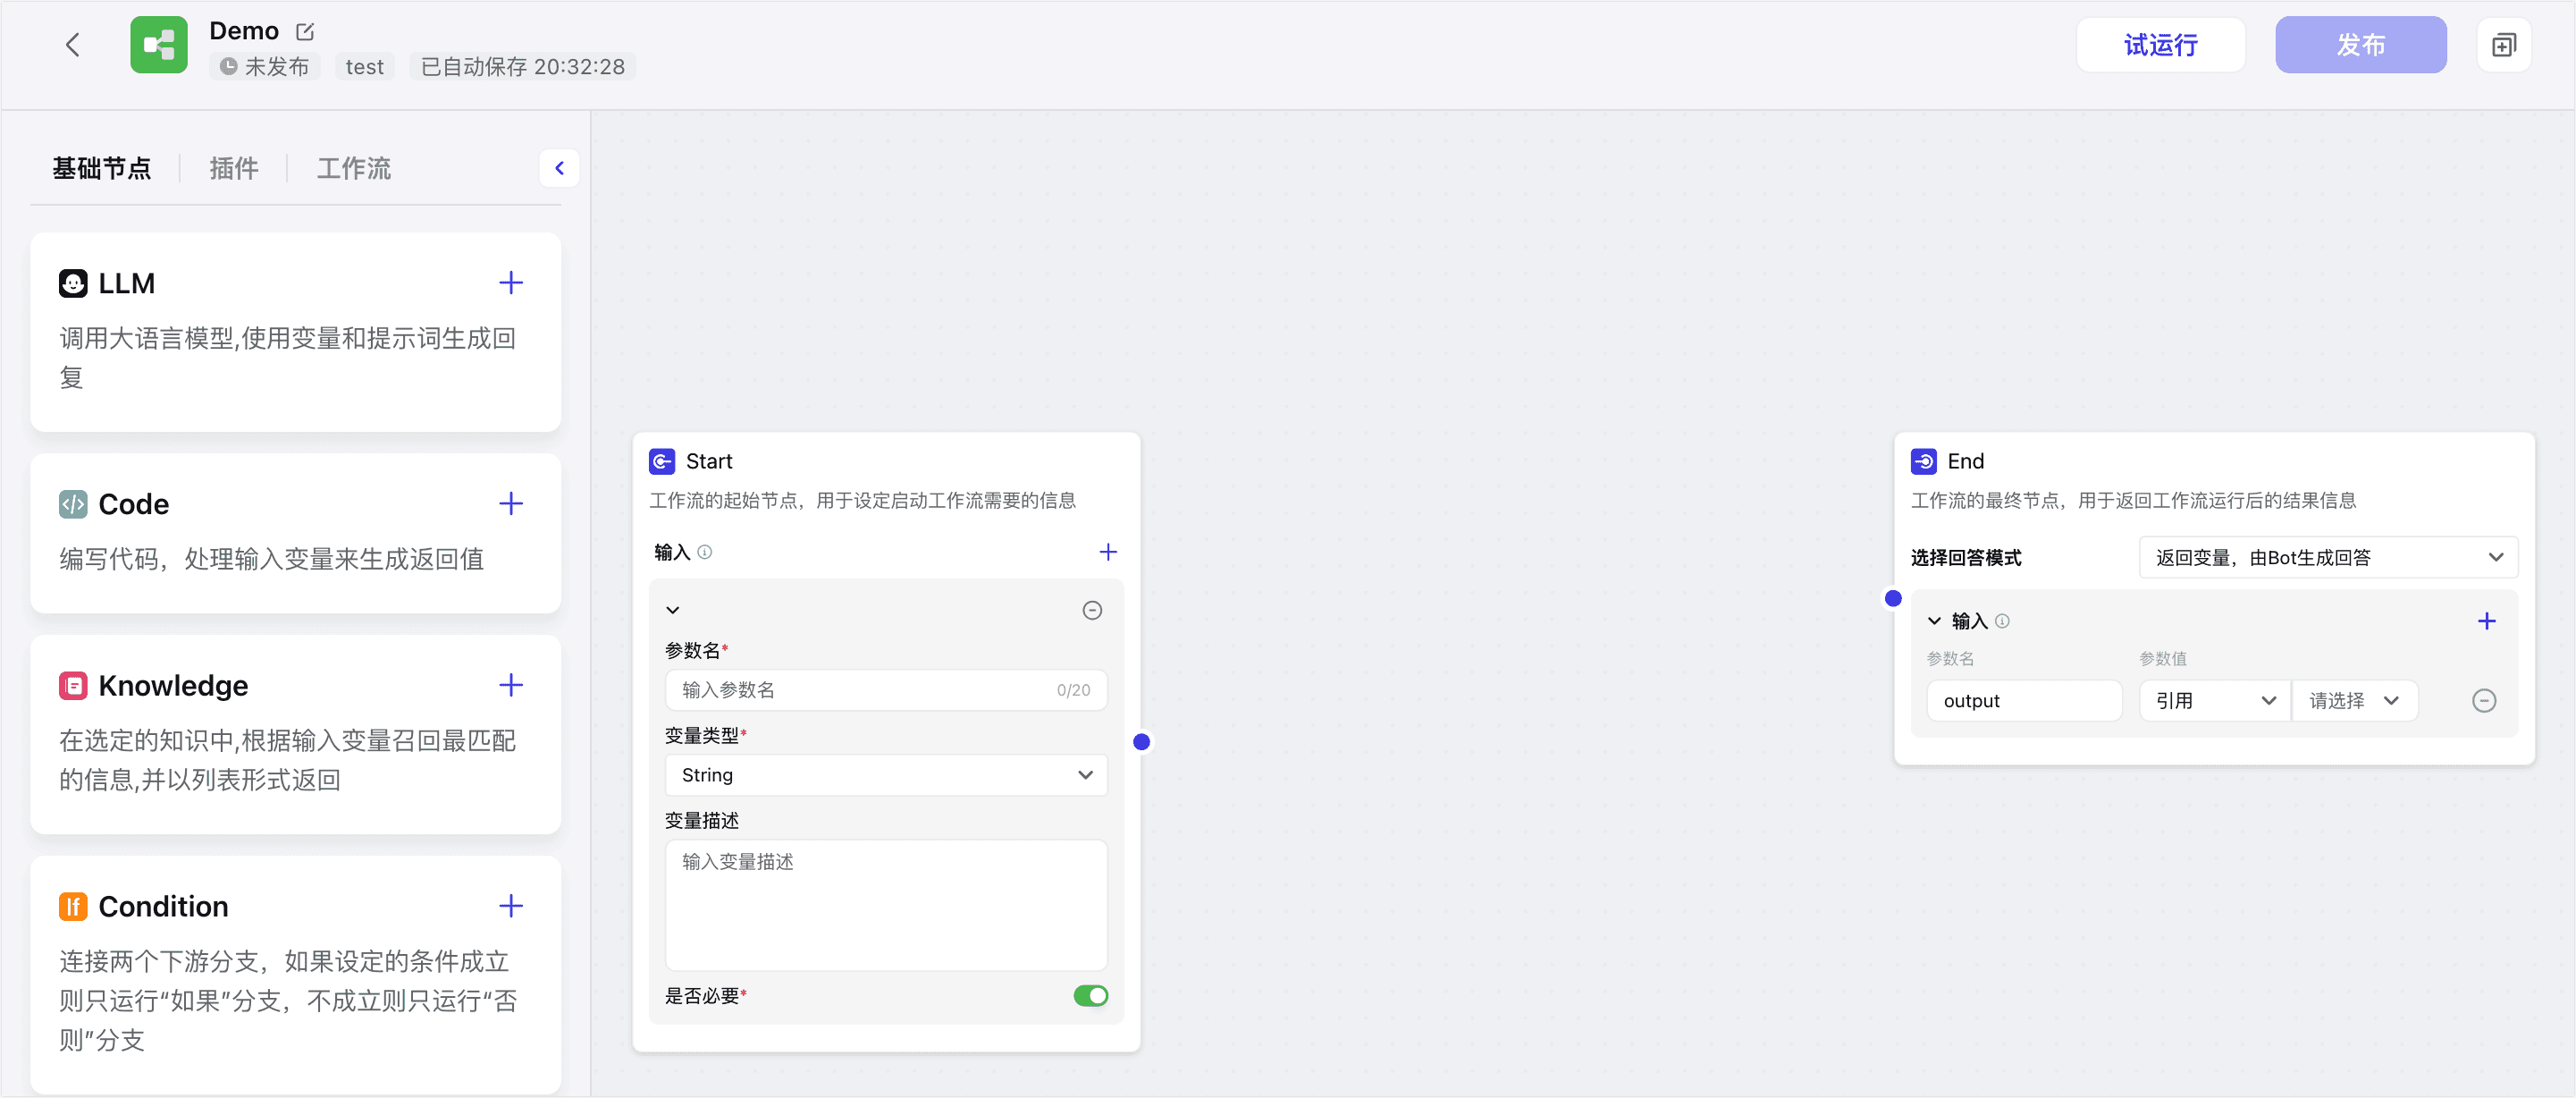Click the back arrow next to Demo
The image size is (2576, 1098).
click(x=72, y=45)
